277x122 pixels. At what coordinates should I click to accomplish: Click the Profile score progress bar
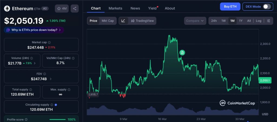pos(58,120)
